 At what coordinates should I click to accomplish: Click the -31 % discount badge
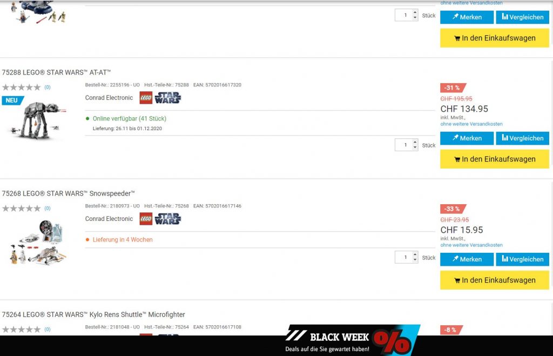point(453,88)
